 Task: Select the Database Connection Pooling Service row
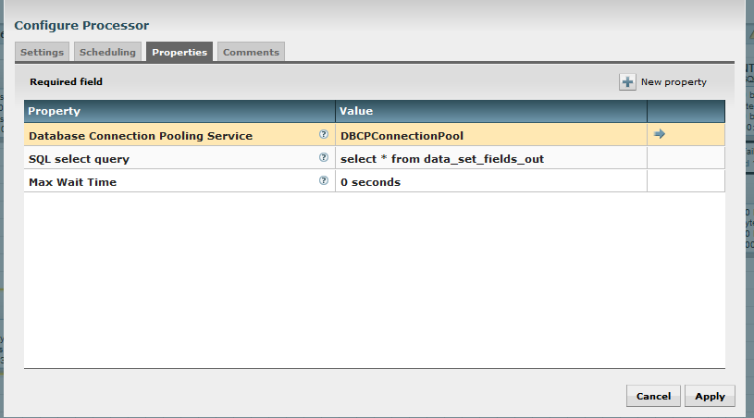141,135
